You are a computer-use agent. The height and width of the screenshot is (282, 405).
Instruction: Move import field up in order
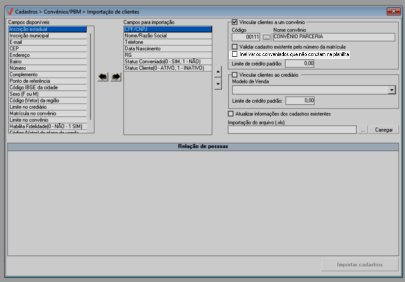[x=218, y=72]
